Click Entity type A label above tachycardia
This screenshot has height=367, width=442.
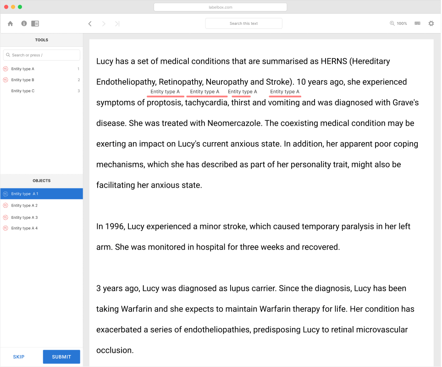point(204,92)
